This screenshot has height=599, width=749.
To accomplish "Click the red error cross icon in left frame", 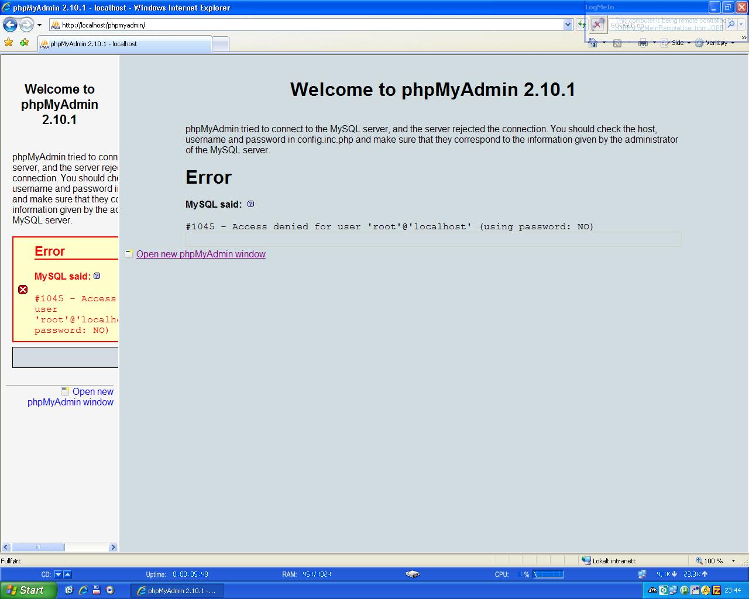I will (x=23, y=290).
